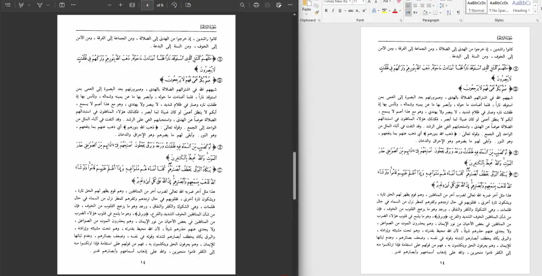Open the text highlight color dropdown arrow
Image resolution: width=542 pixels, height=276 pixels.
[390, 11]
